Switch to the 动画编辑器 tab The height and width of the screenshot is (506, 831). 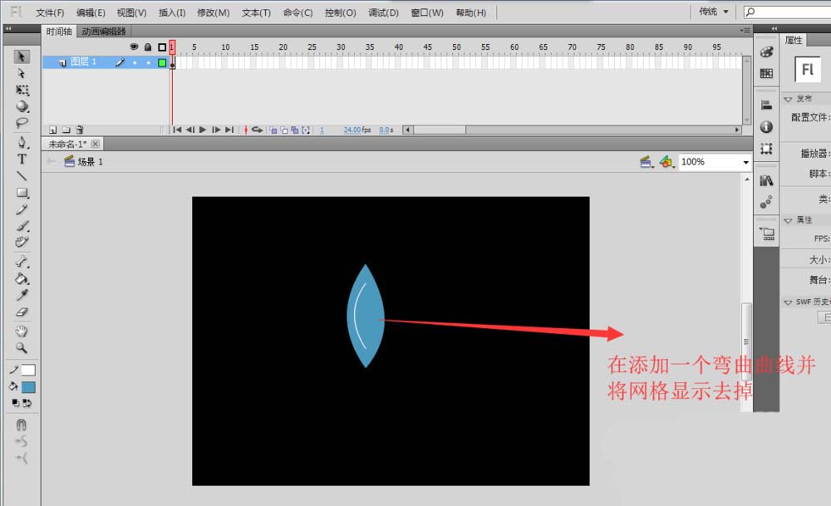104,32
